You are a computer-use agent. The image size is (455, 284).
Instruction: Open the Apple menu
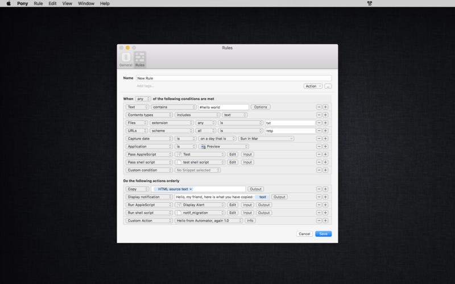point(8,3)
